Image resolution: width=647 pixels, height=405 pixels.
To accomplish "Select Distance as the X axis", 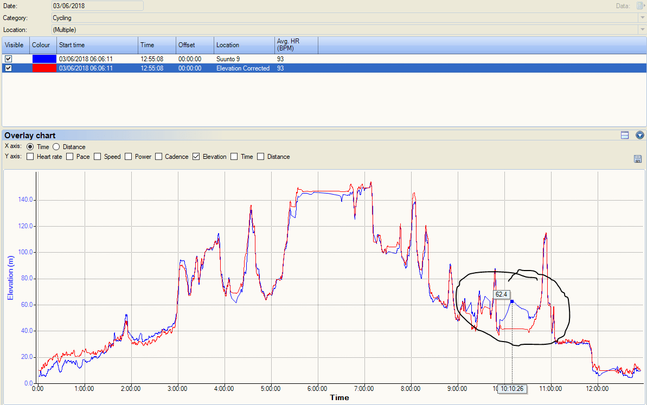I will pos(56,146).
